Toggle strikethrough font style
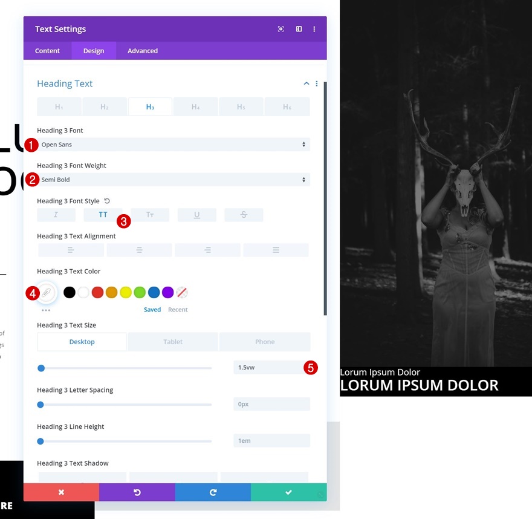The height and width of the screenshot is (519, 532). coord(244,215)
